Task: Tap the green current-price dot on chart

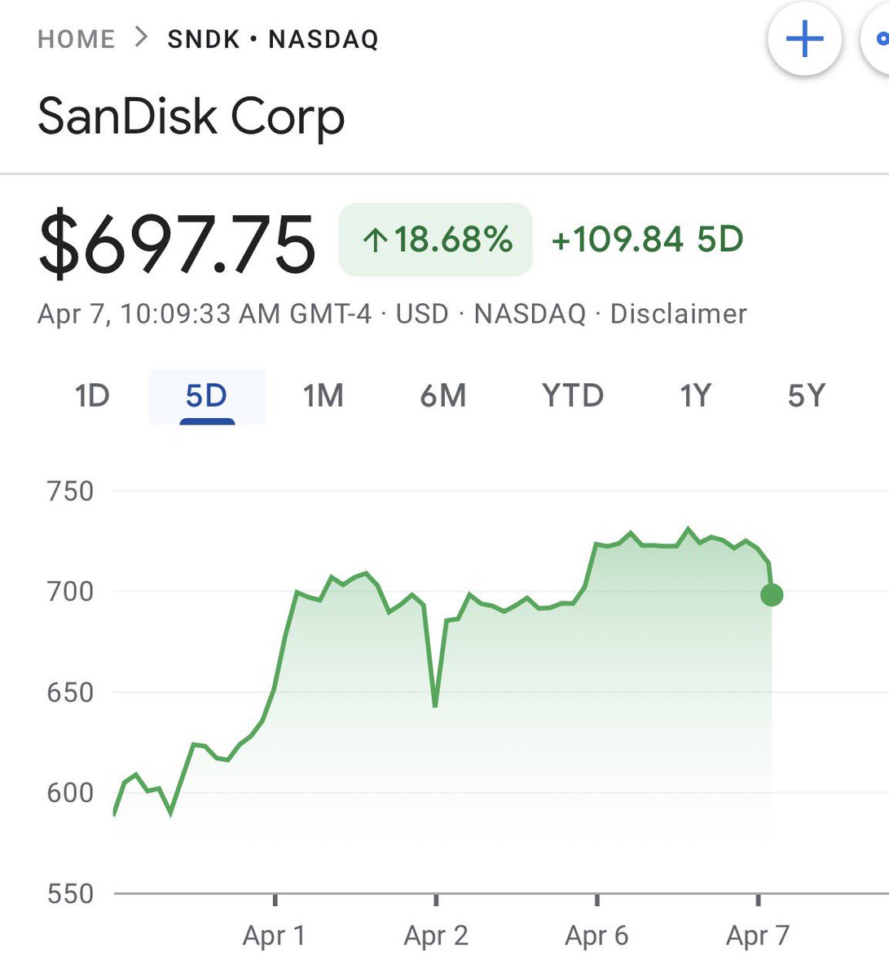Action: [771, 595]
